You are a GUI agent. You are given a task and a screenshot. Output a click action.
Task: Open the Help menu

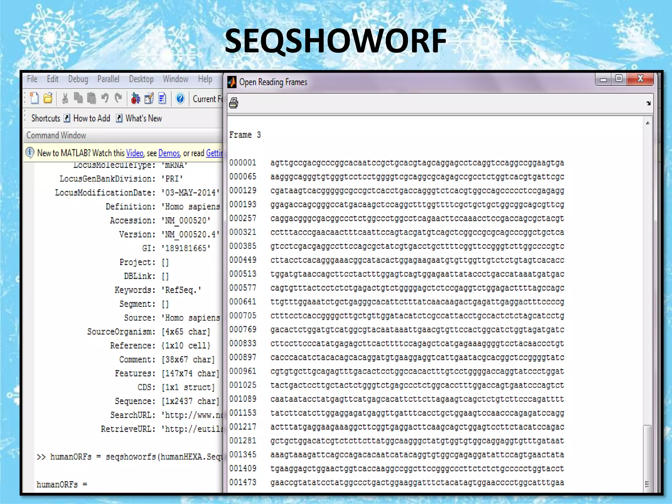pyautogui.click(x=205, y=79)
